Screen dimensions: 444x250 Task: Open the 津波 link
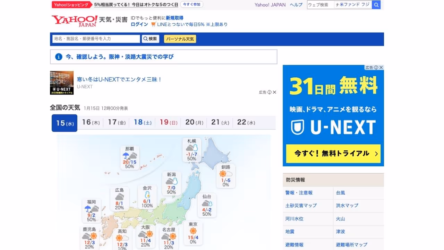pos(341,232)
